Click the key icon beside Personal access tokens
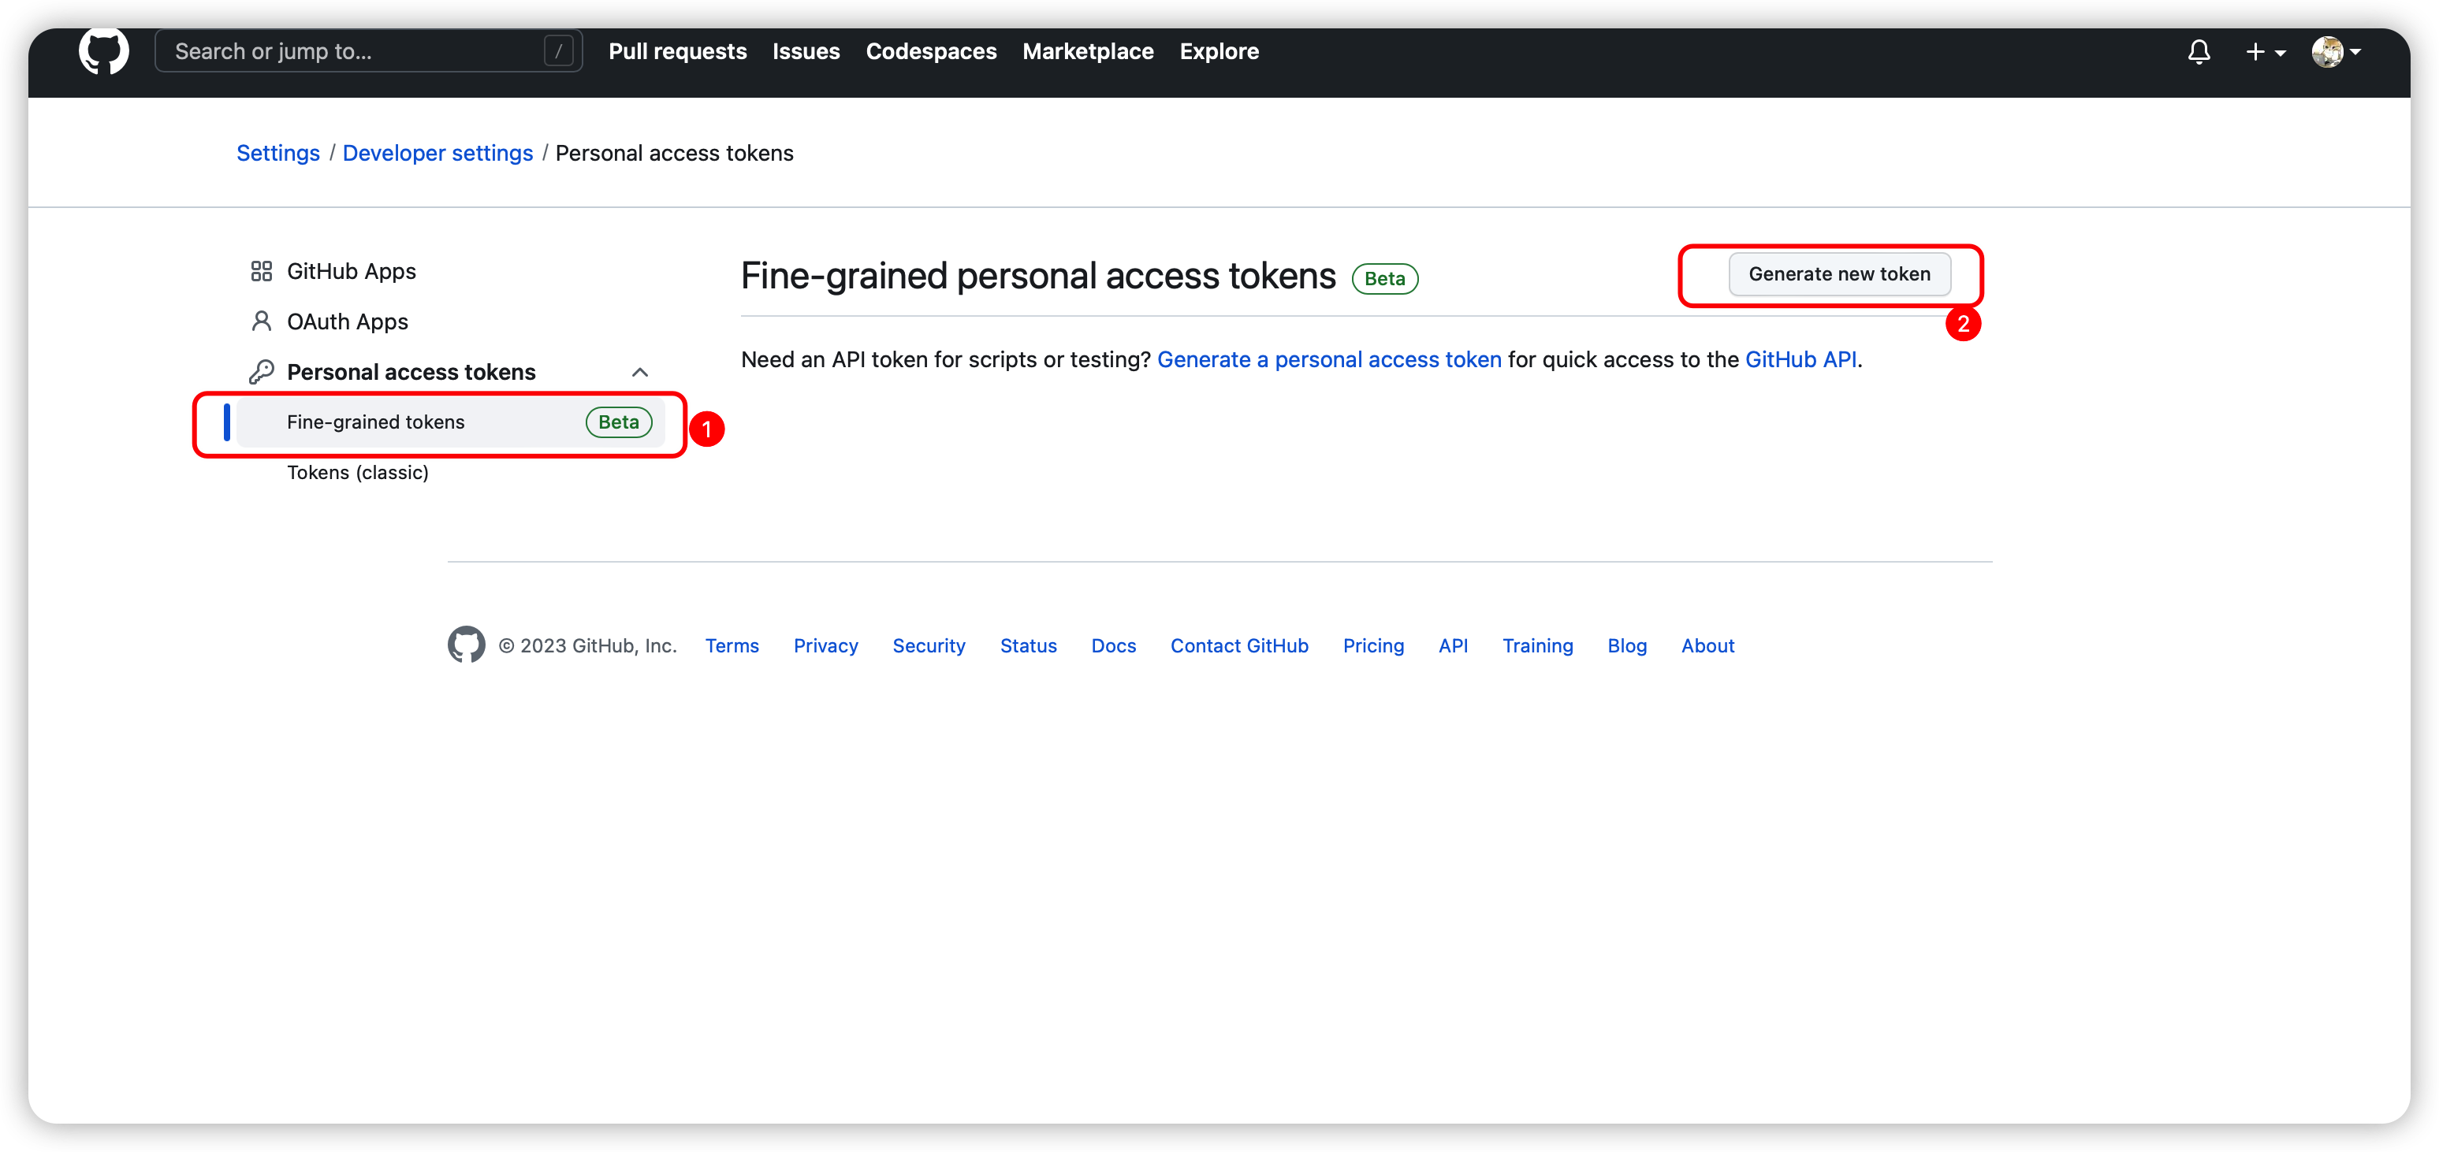Viewport: 2439px width, 1152px height. [262, 372]
